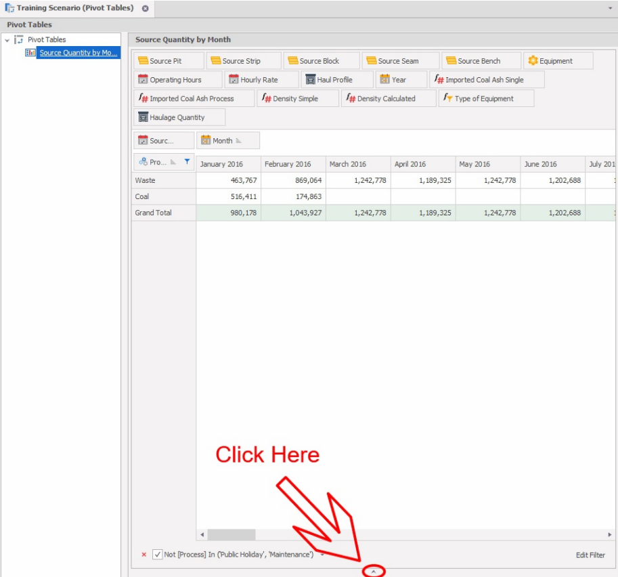The height and width of the screenshot is (577, 618).
Task: Expand panel using bottom chevron arrow
Action: coord(374,572)
